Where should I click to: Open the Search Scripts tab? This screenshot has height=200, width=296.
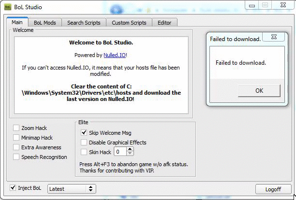[x=84, y=23]
